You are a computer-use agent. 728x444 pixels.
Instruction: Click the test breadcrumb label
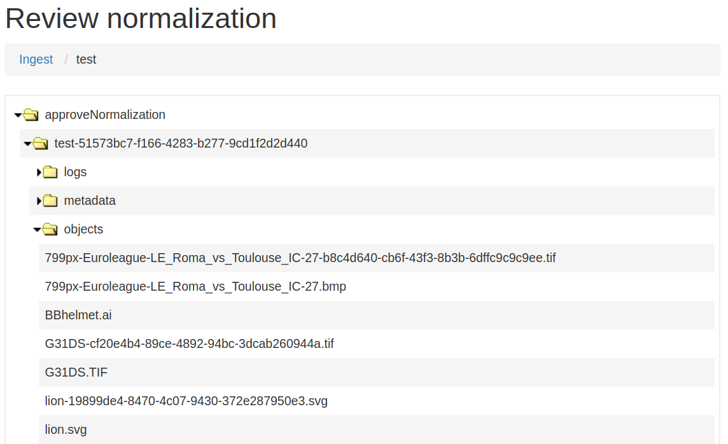click(87, 59)
